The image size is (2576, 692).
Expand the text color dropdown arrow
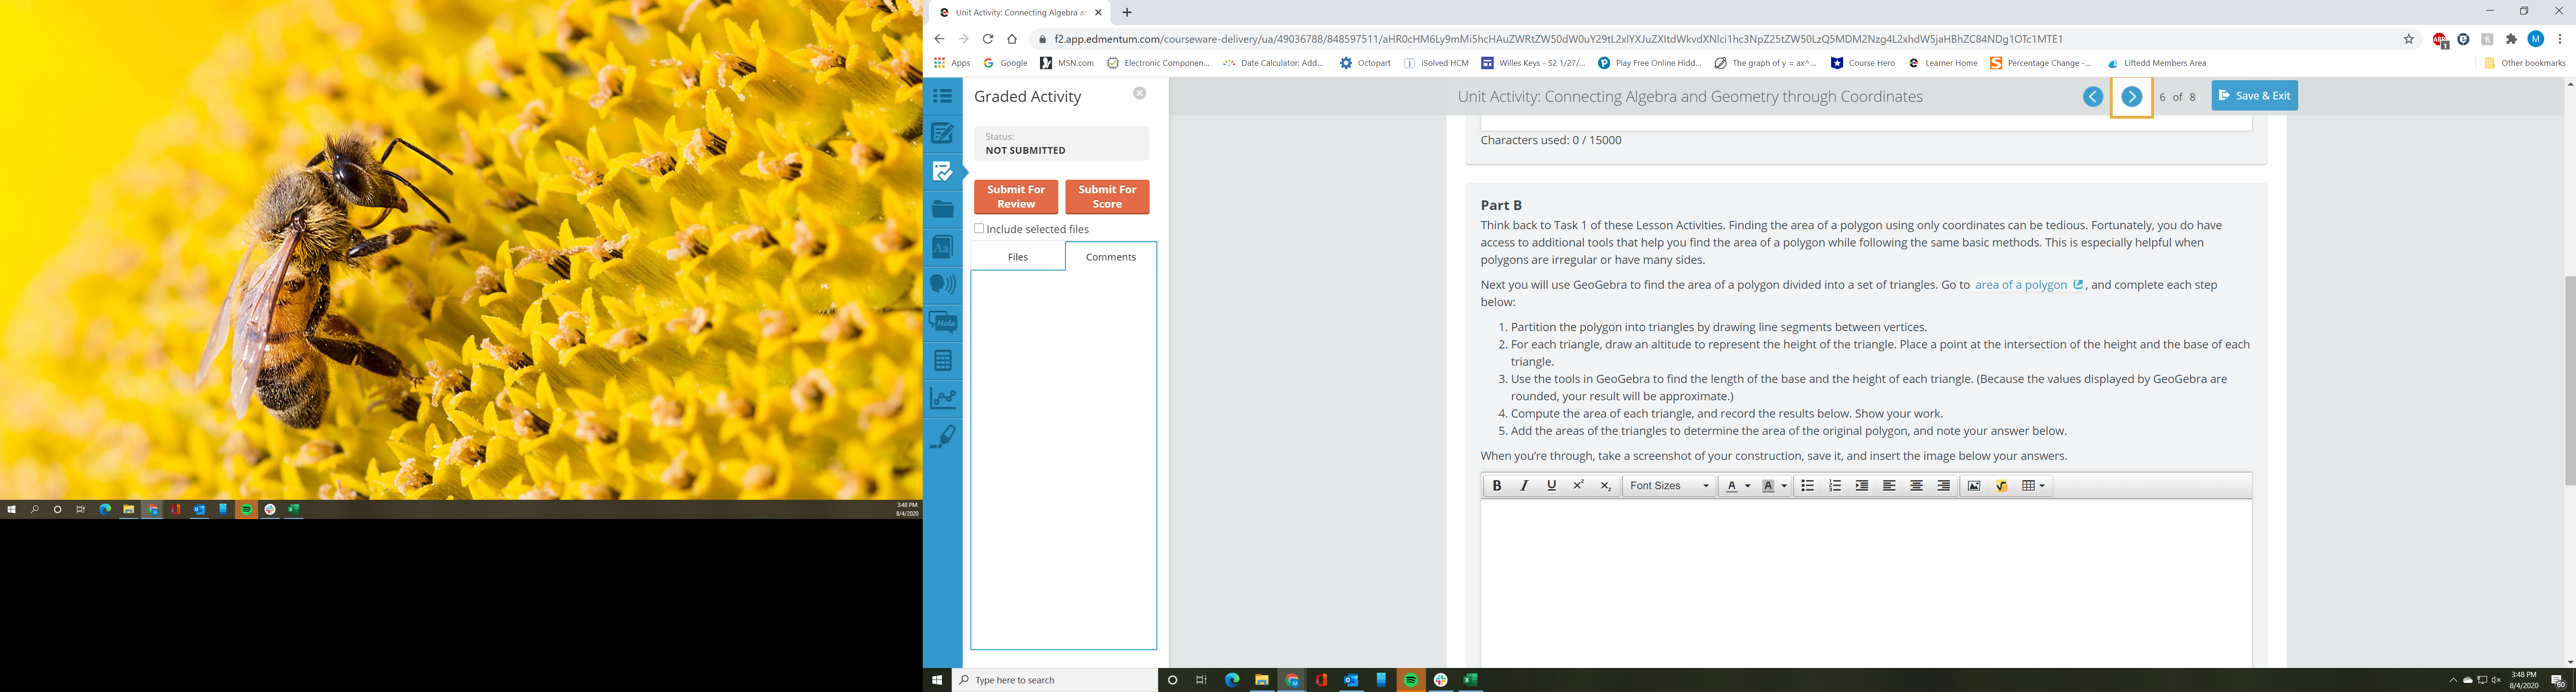1747,486
